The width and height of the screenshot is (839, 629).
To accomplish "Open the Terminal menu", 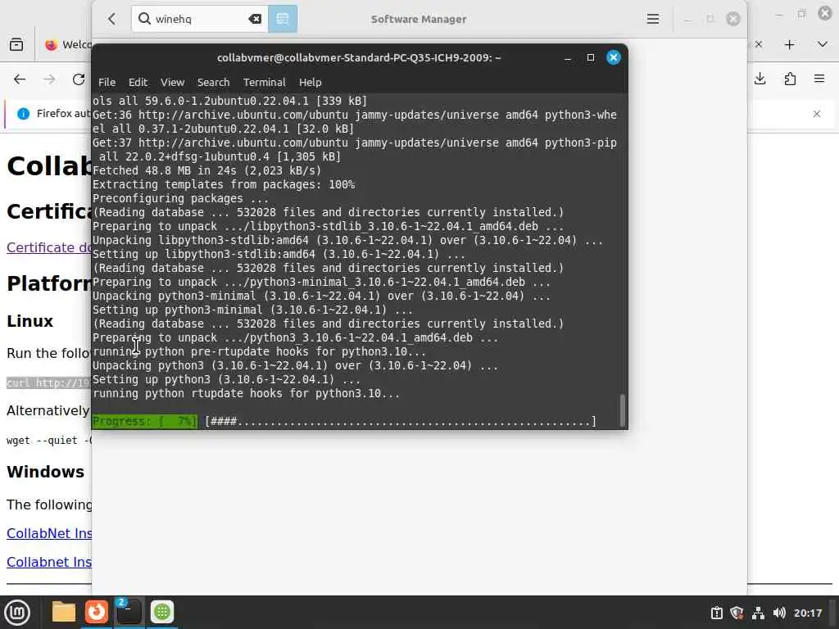I will coord(265,83).
